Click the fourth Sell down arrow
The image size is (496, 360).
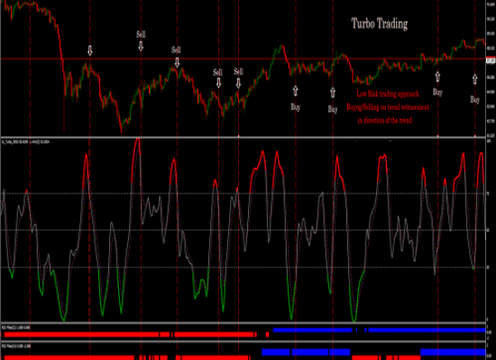click(x=238, y=83)
